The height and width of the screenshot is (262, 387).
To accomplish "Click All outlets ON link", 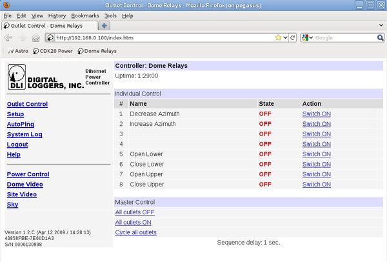I will pos(133,222).
